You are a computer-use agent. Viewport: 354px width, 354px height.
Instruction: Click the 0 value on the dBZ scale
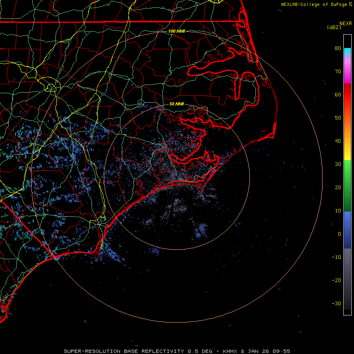339,234
